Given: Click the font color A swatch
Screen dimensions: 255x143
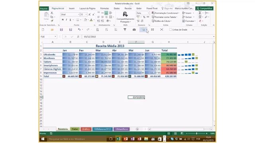Looking at the screenshot, I should coord(91,20).
